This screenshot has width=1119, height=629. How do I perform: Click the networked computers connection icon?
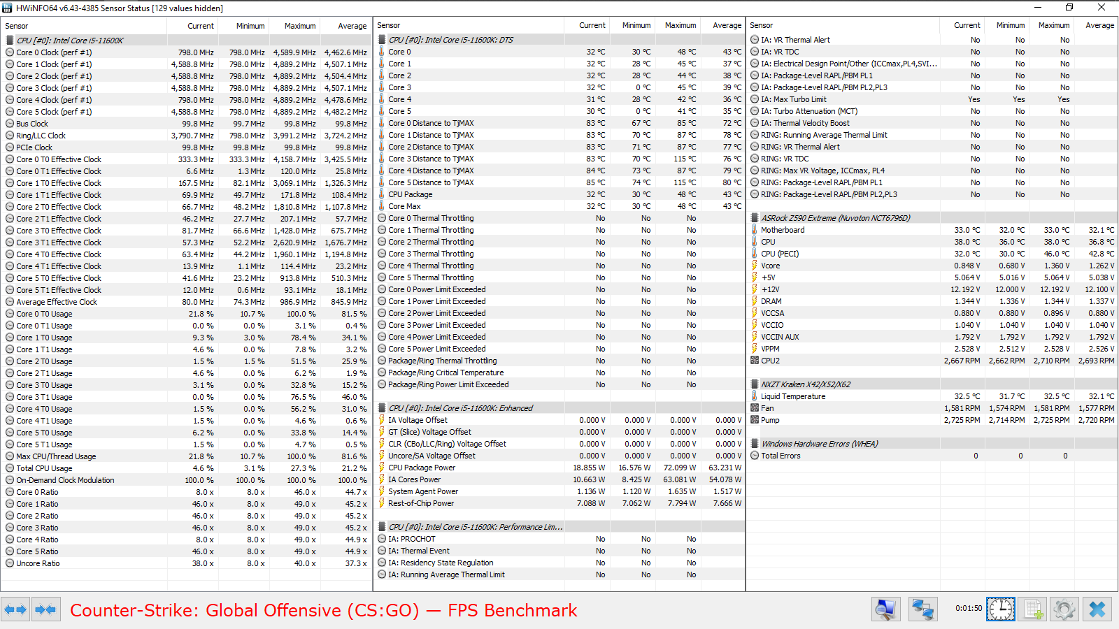point(922,609)
